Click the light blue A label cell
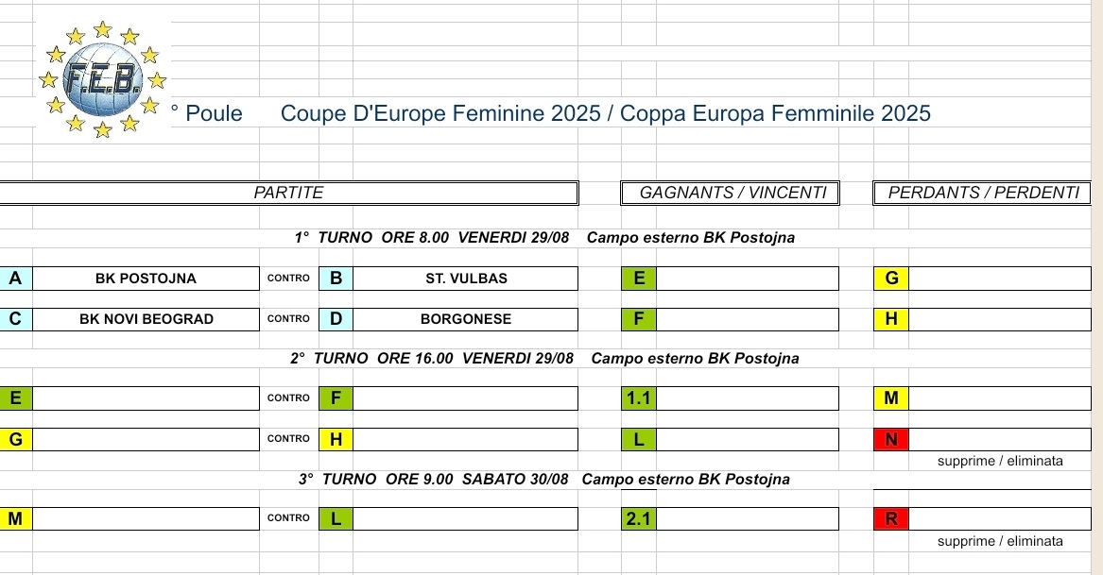The width and height of the screenshot is (1103, 575). point(15,279)
